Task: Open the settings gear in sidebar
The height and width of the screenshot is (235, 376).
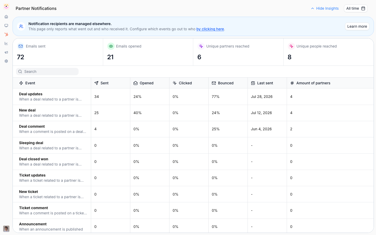Action: [x=6, y=61]
